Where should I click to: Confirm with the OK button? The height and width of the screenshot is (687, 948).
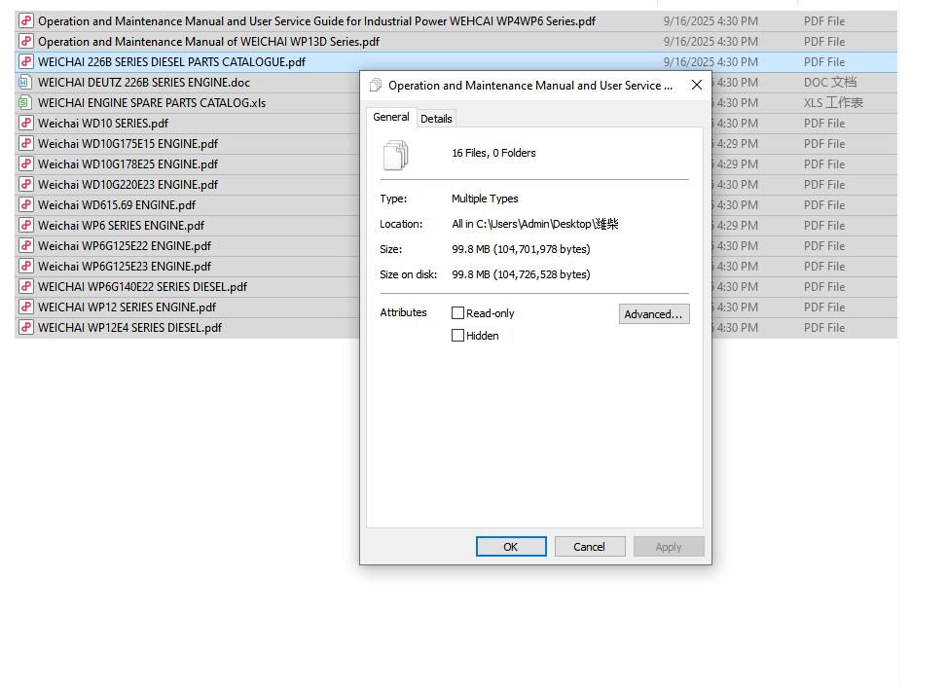tap(511, 547)
